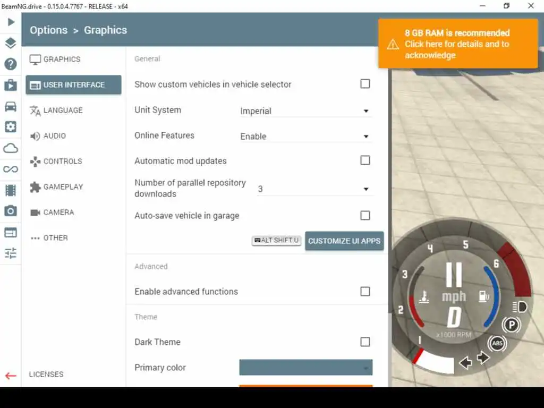Enable Automatic mod updates checkbox
This screenshot has height=408, width=544.
tap(365, 160)
